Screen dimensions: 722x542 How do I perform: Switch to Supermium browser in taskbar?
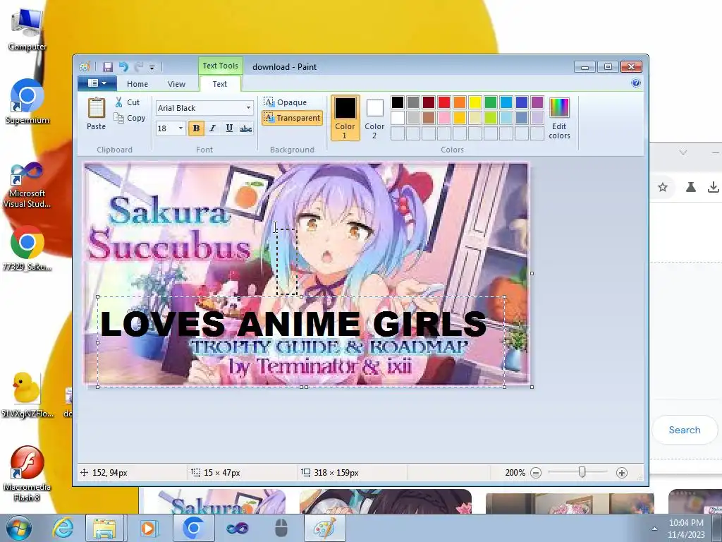(193, 528)
